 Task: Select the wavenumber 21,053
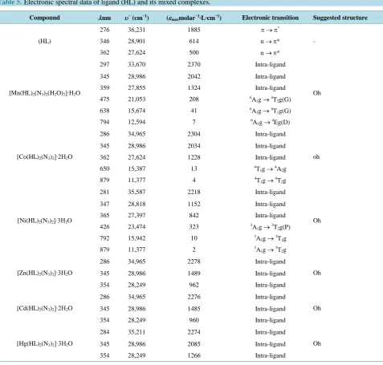(136, 99)
